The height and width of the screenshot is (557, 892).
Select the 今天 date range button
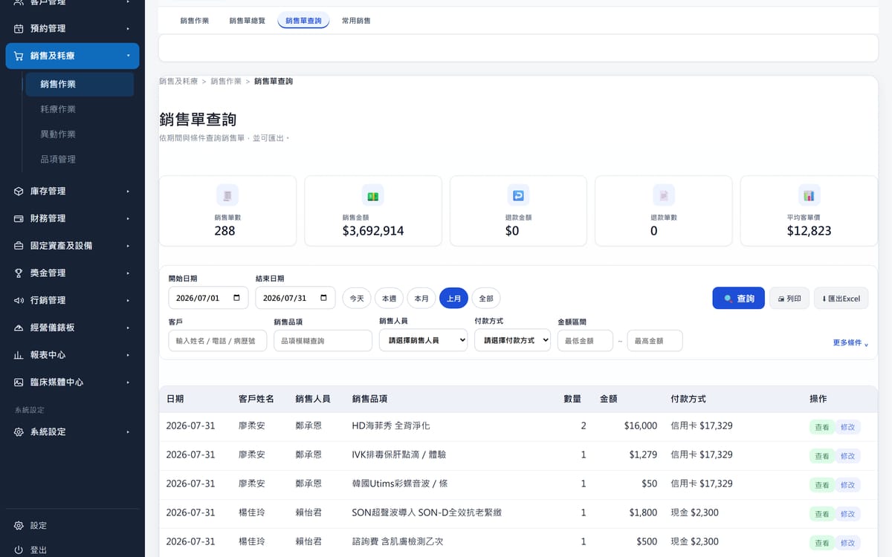coord(357,298)
